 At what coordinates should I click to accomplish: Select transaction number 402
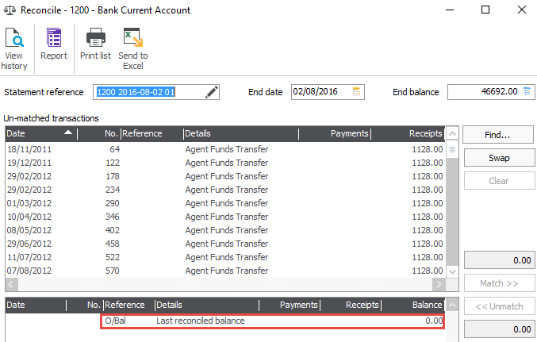224,230
